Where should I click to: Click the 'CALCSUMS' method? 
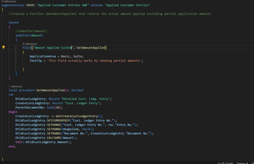coord(54,138)
